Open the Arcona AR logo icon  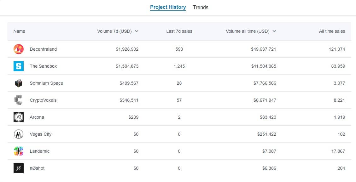point(19,117)
